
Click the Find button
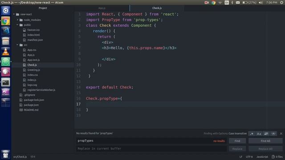237,141
